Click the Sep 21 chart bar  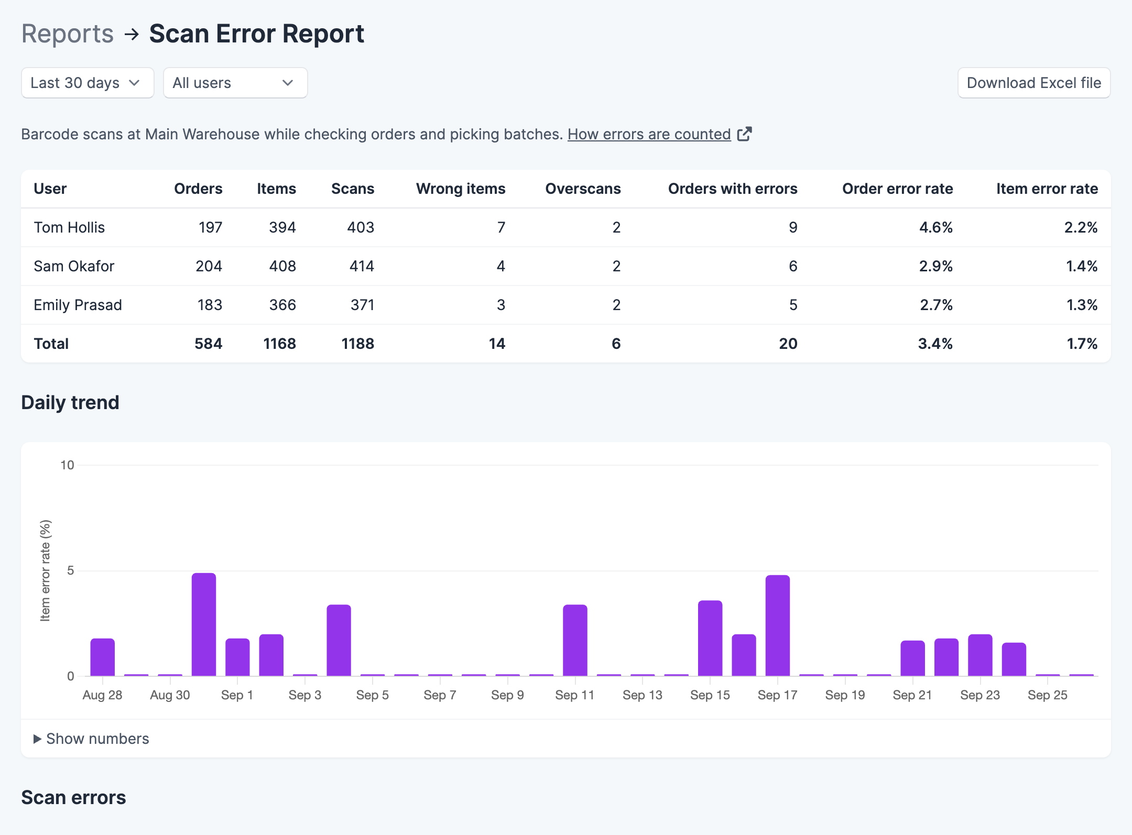coord(912,658)
